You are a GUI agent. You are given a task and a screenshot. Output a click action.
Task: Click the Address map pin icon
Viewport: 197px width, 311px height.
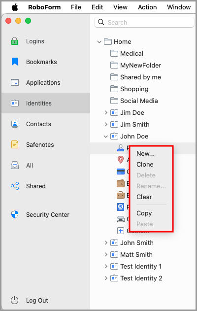click(121, 160)
